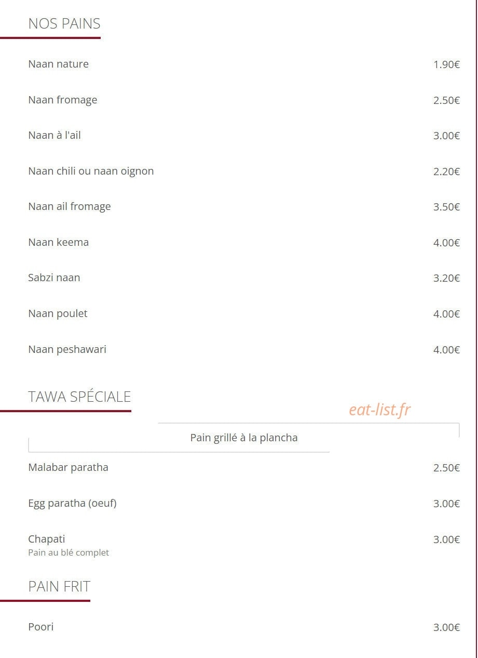The height and width of the screenshot is (658, 478).
Task: Select Naan chili ou naan oignon
Action: [x=91, y=171]
